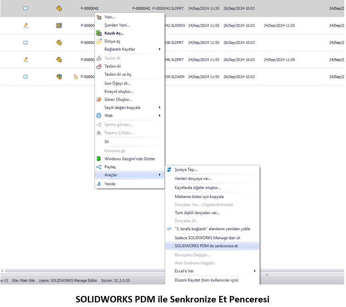Click the drawing file icon for the SLDDRW row
This screenshot has height=307, width=346.
point(59,25)
